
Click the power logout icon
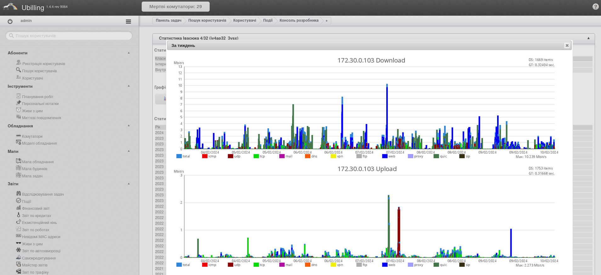(10, 21)
